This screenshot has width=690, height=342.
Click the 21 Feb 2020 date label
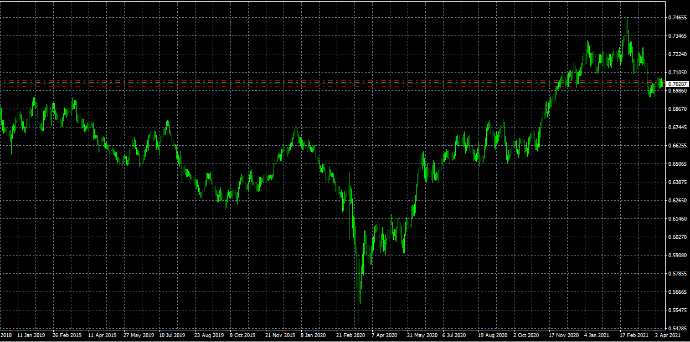click(x=351, y=335)
